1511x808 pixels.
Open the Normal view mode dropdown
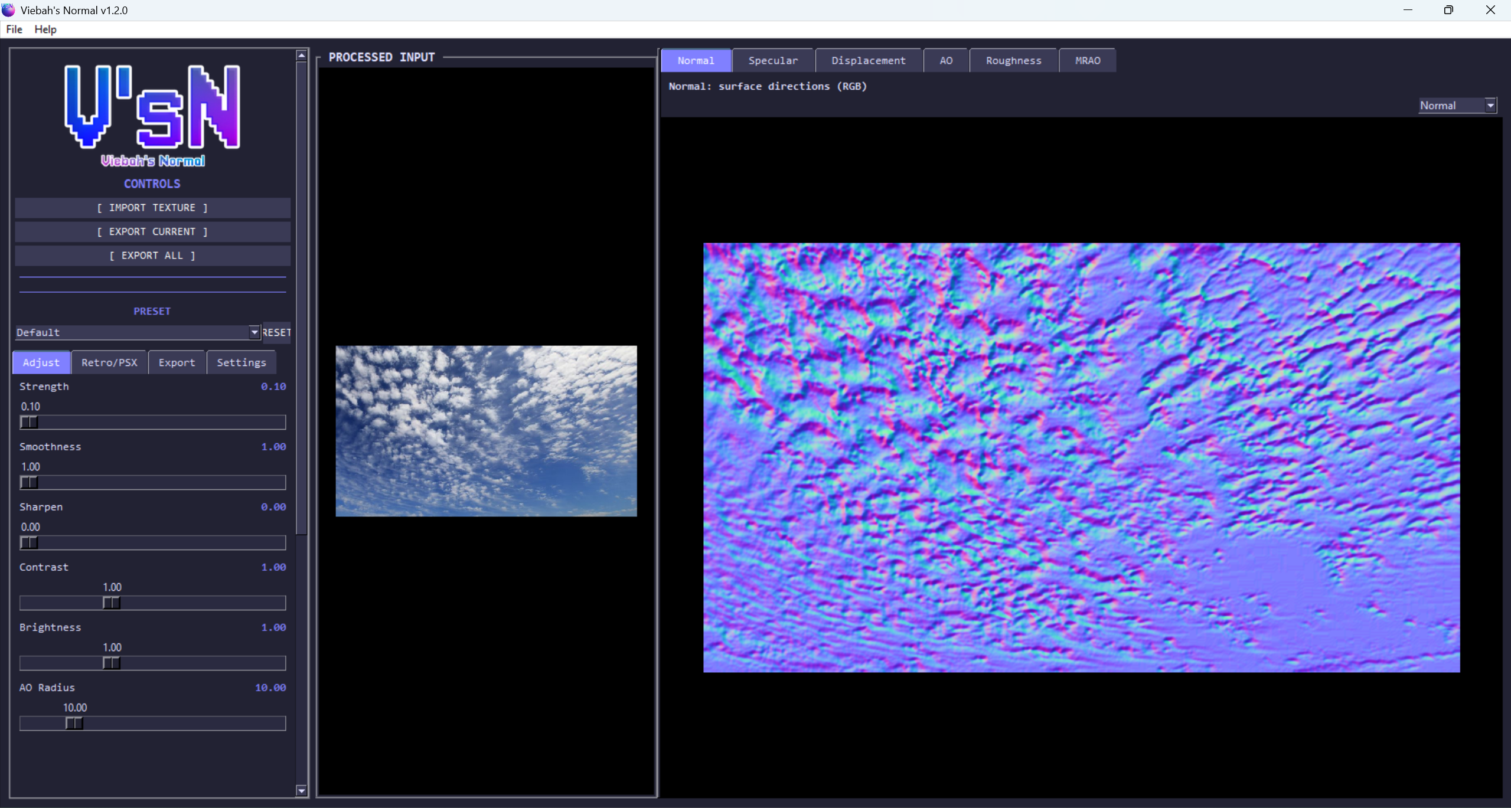click(1456, 106)
